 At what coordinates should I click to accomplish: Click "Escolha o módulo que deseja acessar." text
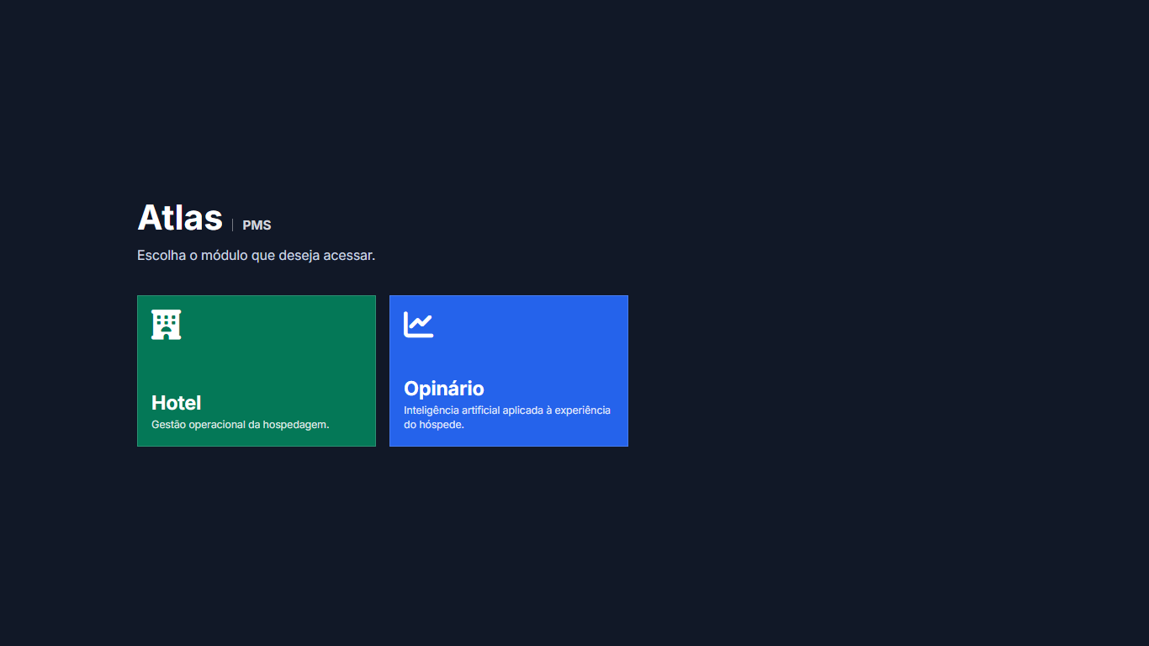point(256,255)
